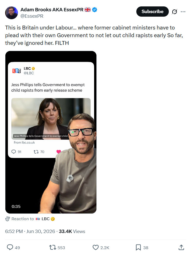Click the blue verified badge
The image size is (189, 254).
click(95, 10)
